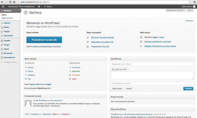Click the Strumenti icon in sidebar
Screen dimensions: 197x118
coord(2,53)
